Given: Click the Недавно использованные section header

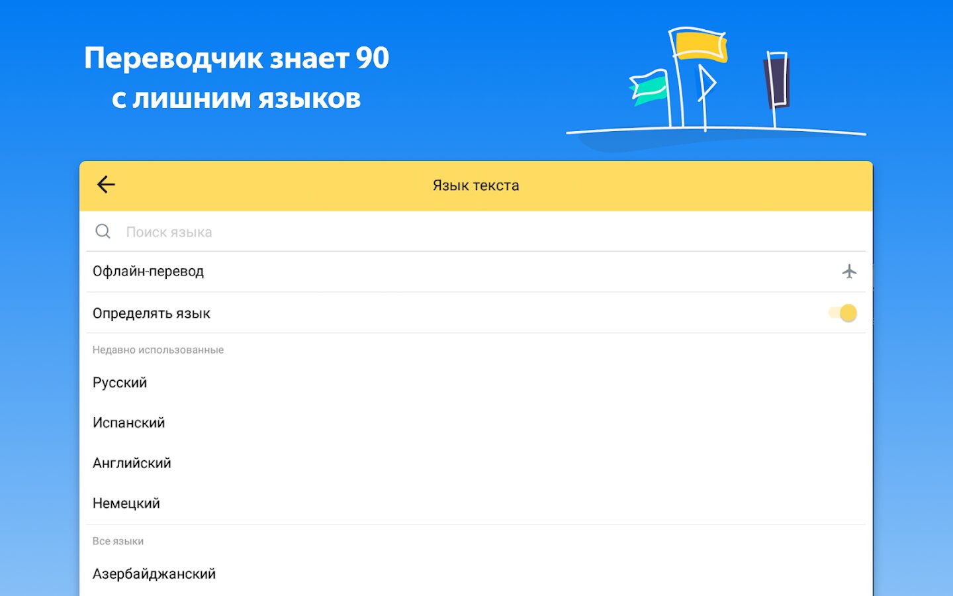Looking at the screenshot, I should click(x=158, y=350).
